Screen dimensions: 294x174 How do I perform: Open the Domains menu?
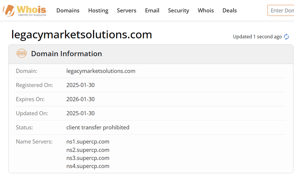point(68,11)
